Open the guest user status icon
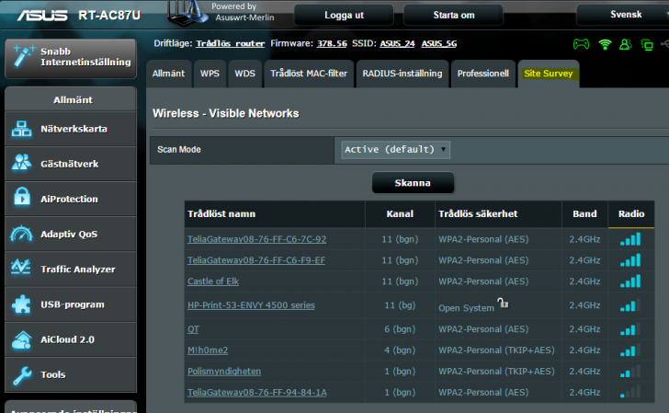Viewport: 669px width, 413px height. [626, 44]
